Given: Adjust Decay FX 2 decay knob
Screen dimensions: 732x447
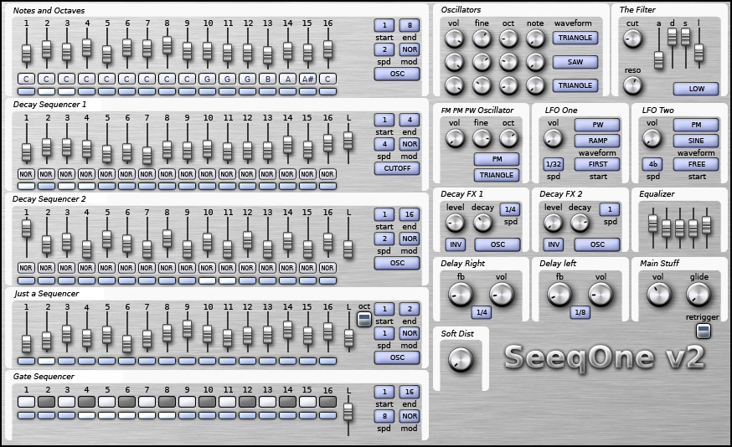Looking at the screenshot, I should [580, 223].
